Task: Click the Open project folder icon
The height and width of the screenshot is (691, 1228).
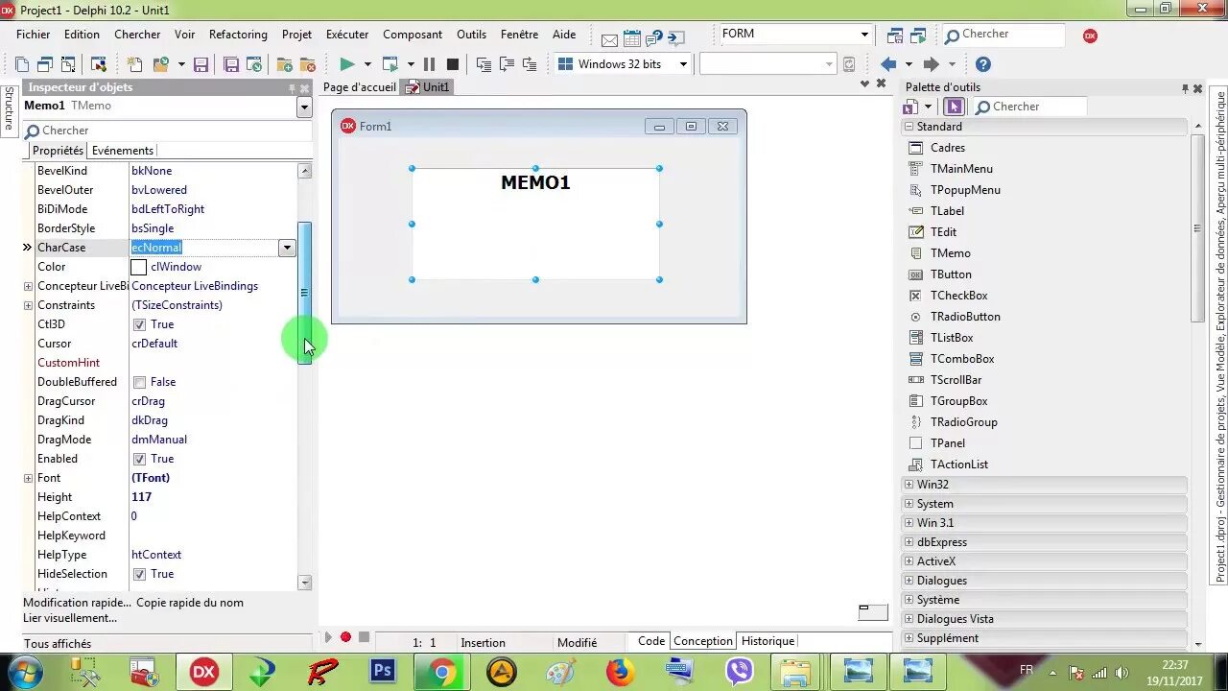Action: [x=160, y=64]
